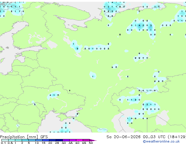Click the legend label "50"
The height and width of the screenshot is (144, 186).
coord(91,143)
